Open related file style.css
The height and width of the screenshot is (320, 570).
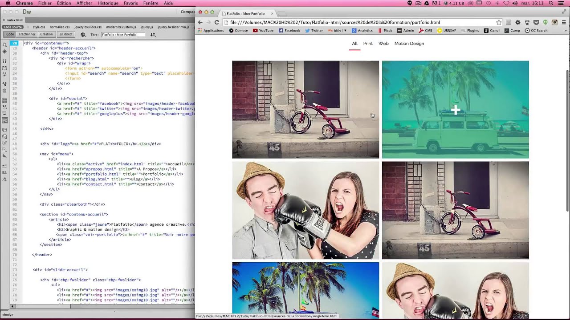tap(39, 27)
